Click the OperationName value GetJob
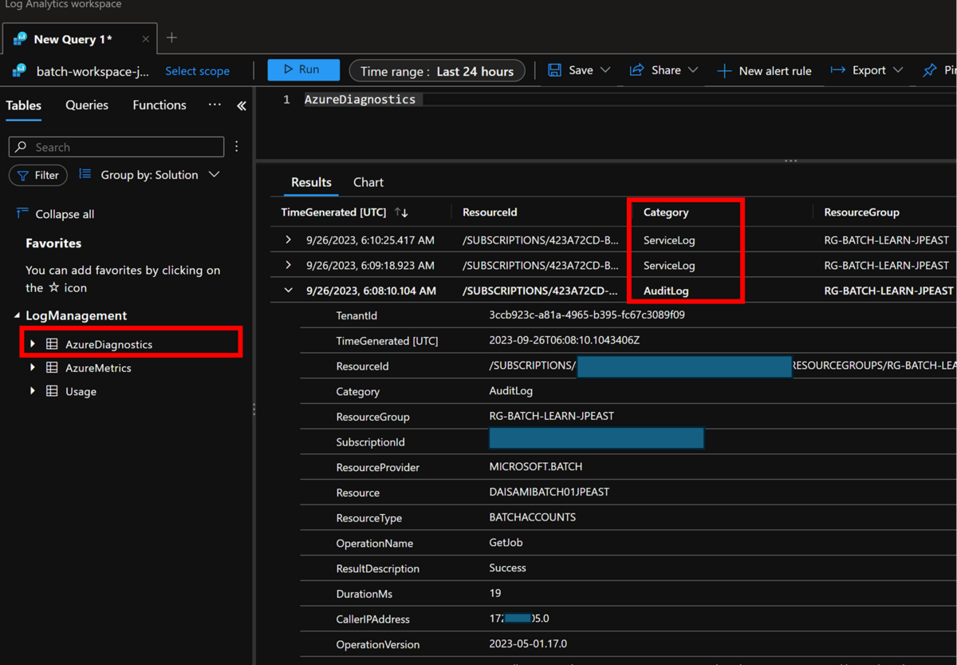The height and width of the screenshot is (665, 957). point(506,543)
